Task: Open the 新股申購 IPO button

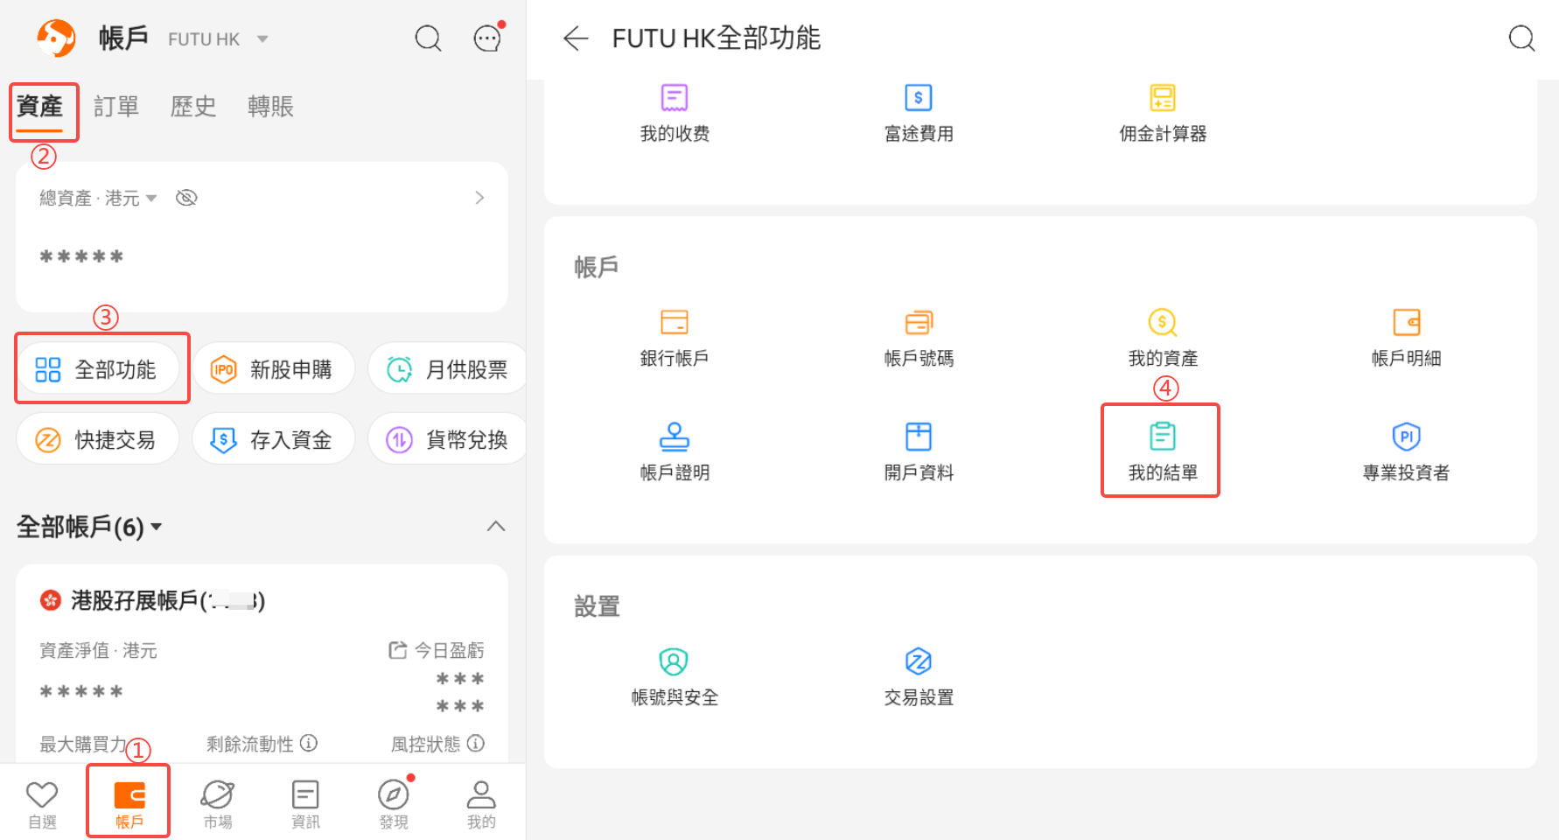Action: tap(274, 369)
